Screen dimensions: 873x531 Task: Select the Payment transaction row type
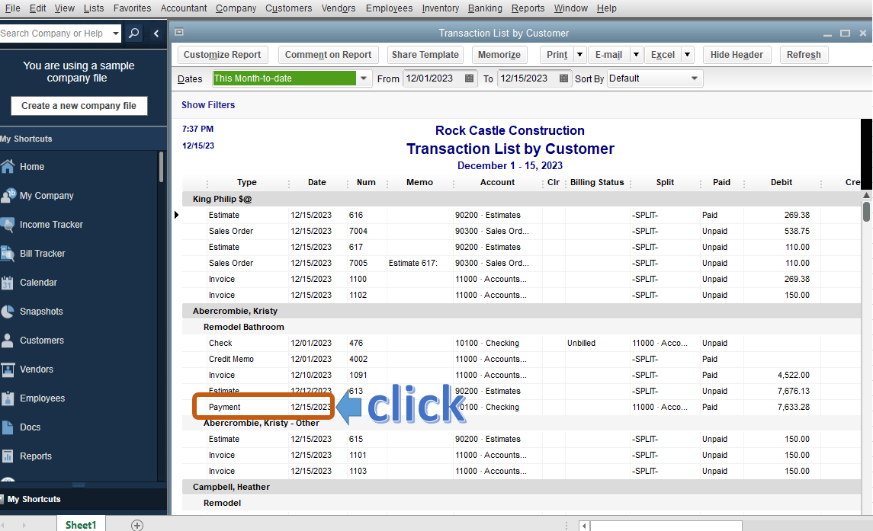click(x=224, y=407)
